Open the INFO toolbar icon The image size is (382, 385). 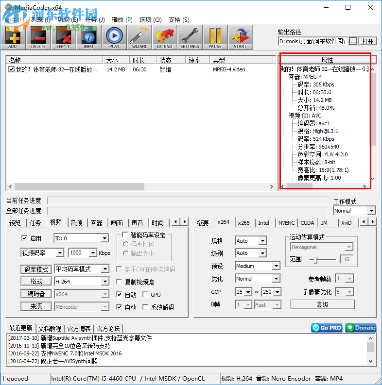point(89,37)
